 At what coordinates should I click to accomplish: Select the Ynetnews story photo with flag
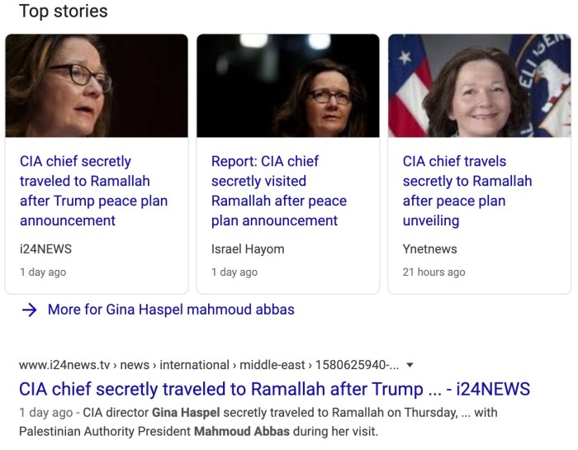479,86
